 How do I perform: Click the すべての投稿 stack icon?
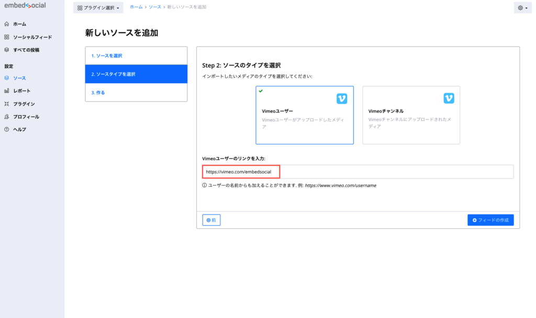(x=6, y=50)
